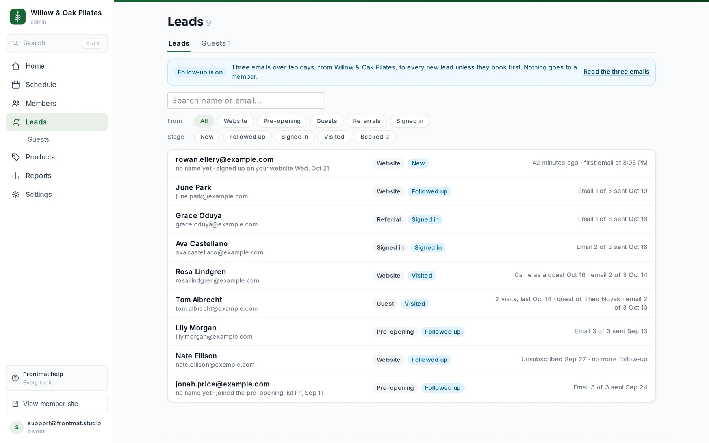Click the magnifier icon in sidebar search
This screenshot has width=709, height=443.
click(x=15, y=43)
